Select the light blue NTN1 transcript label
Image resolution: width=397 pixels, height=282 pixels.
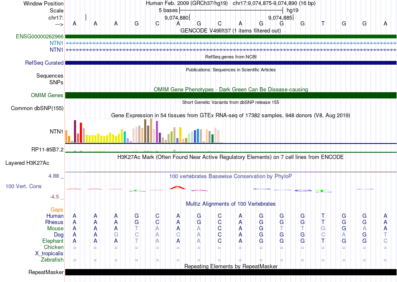[56, 43]
